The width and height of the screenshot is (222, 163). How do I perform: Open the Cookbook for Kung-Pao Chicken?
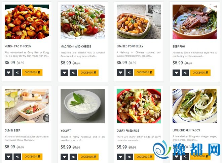(x=32, y=73)
